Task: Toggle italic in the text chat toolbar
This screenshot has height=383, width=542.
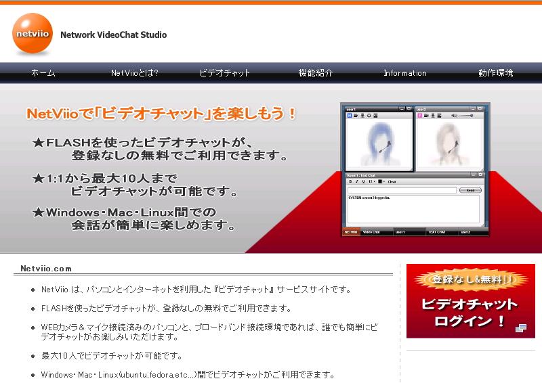Action: tap(357, 181)
